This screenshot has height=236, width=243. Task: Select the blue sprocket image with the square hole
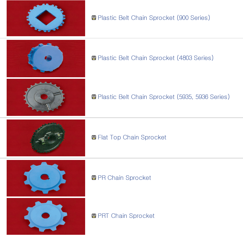tap(46, 18)
